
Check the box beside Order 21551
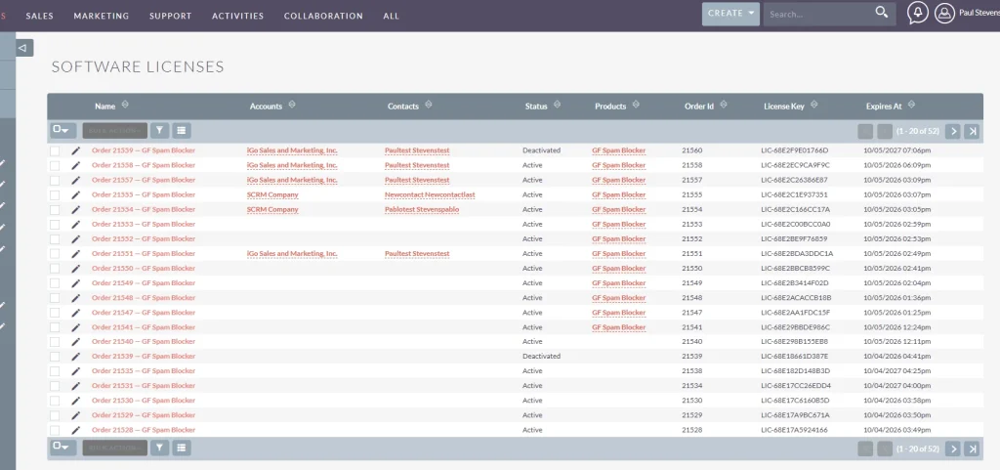coord(56,253)
